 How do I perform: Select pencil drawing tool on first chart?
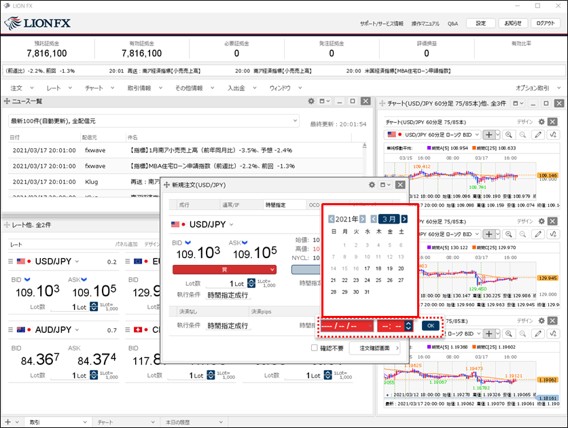[538, 135]
